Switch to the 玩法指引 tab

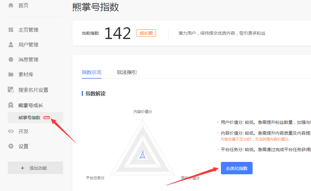pyautogui.click(x=127, y=72)
